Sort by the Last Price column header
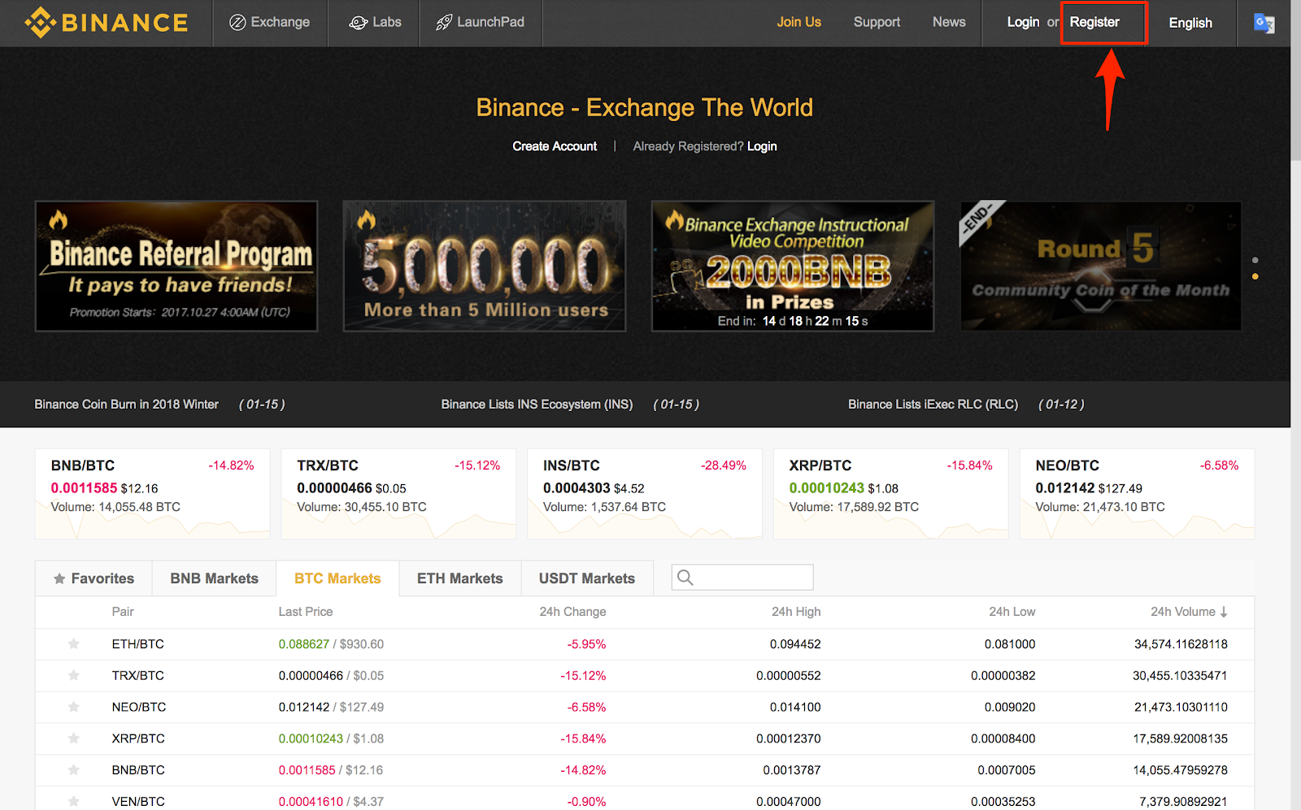 tap(306, 612)
